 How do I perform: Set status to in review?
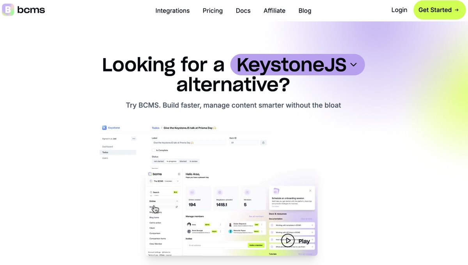[x=193, y=161]
